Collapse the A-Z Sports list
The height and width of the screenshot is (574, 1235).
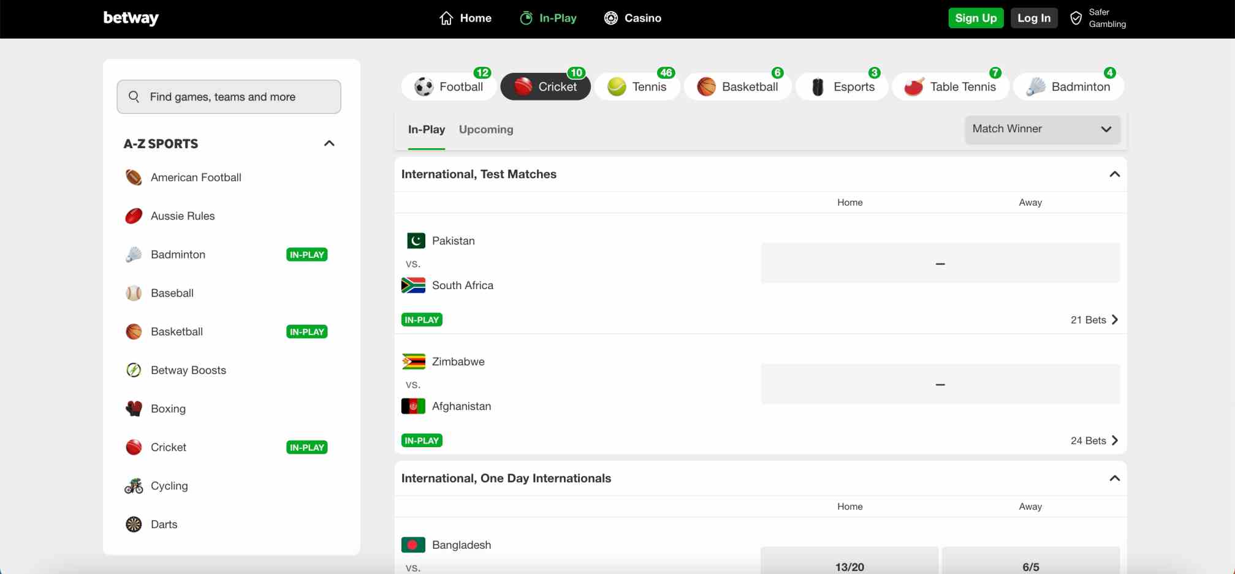click(x=329, y=143)
